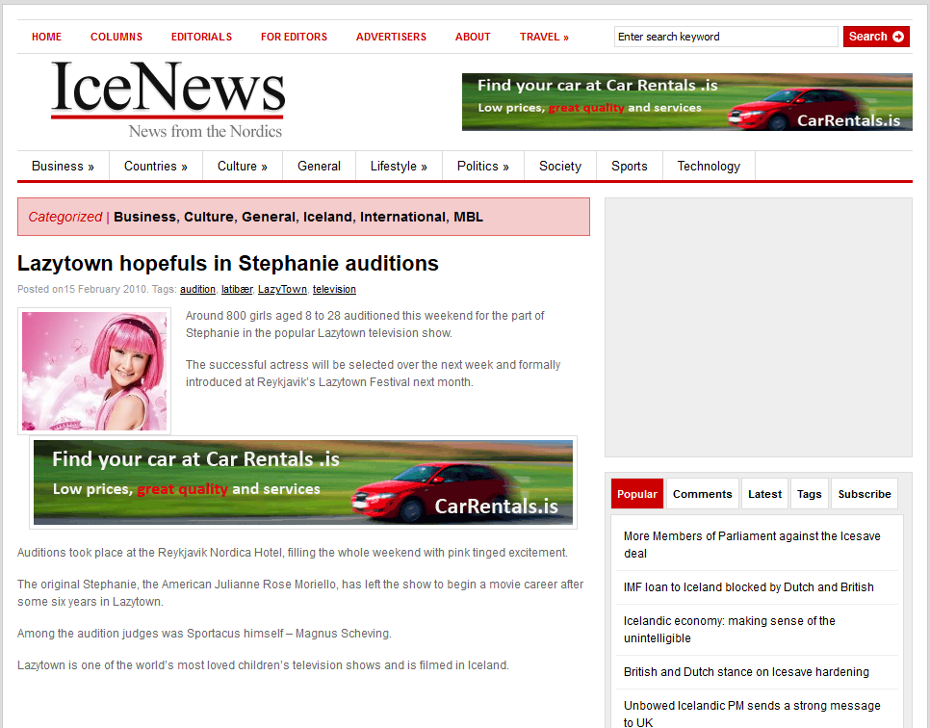This screenshot has width=930, height=728.
Task: Click the pink-haired Stephanie article image
Action: click(x=94, y=371)
